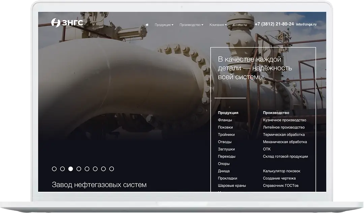364x213 pixels.
Task: Open the Шаровые краны product link
Action: [232, 186]
